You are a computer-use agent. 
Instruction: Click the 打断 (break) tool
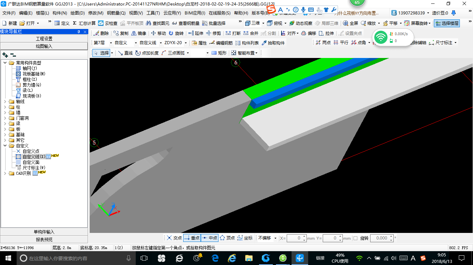coord(233,33)
